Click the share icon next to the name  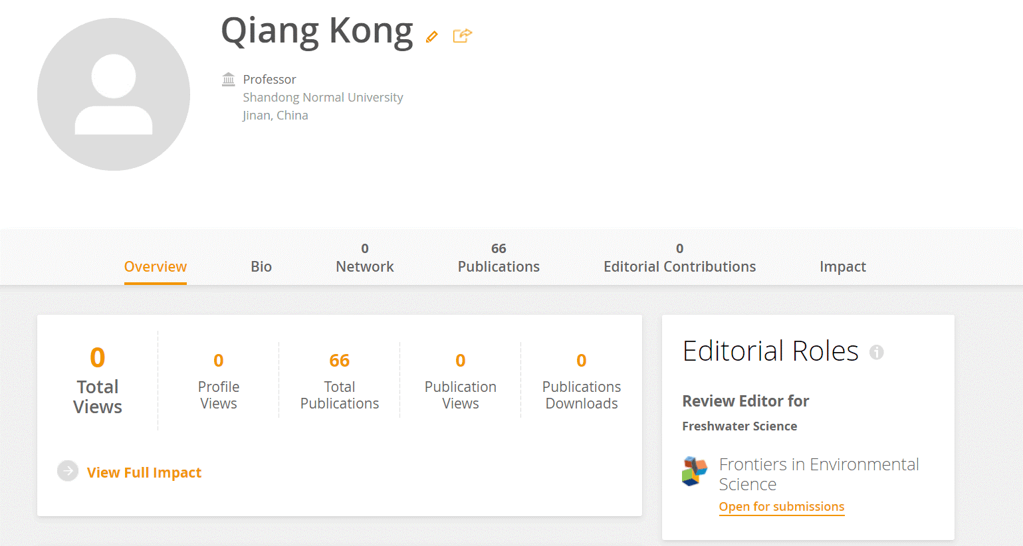462,35
